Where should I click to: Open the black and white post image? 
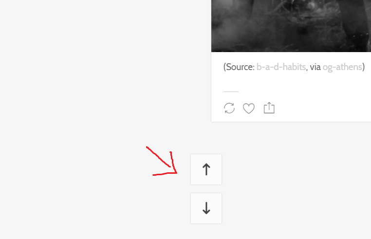tap(291, 26)
